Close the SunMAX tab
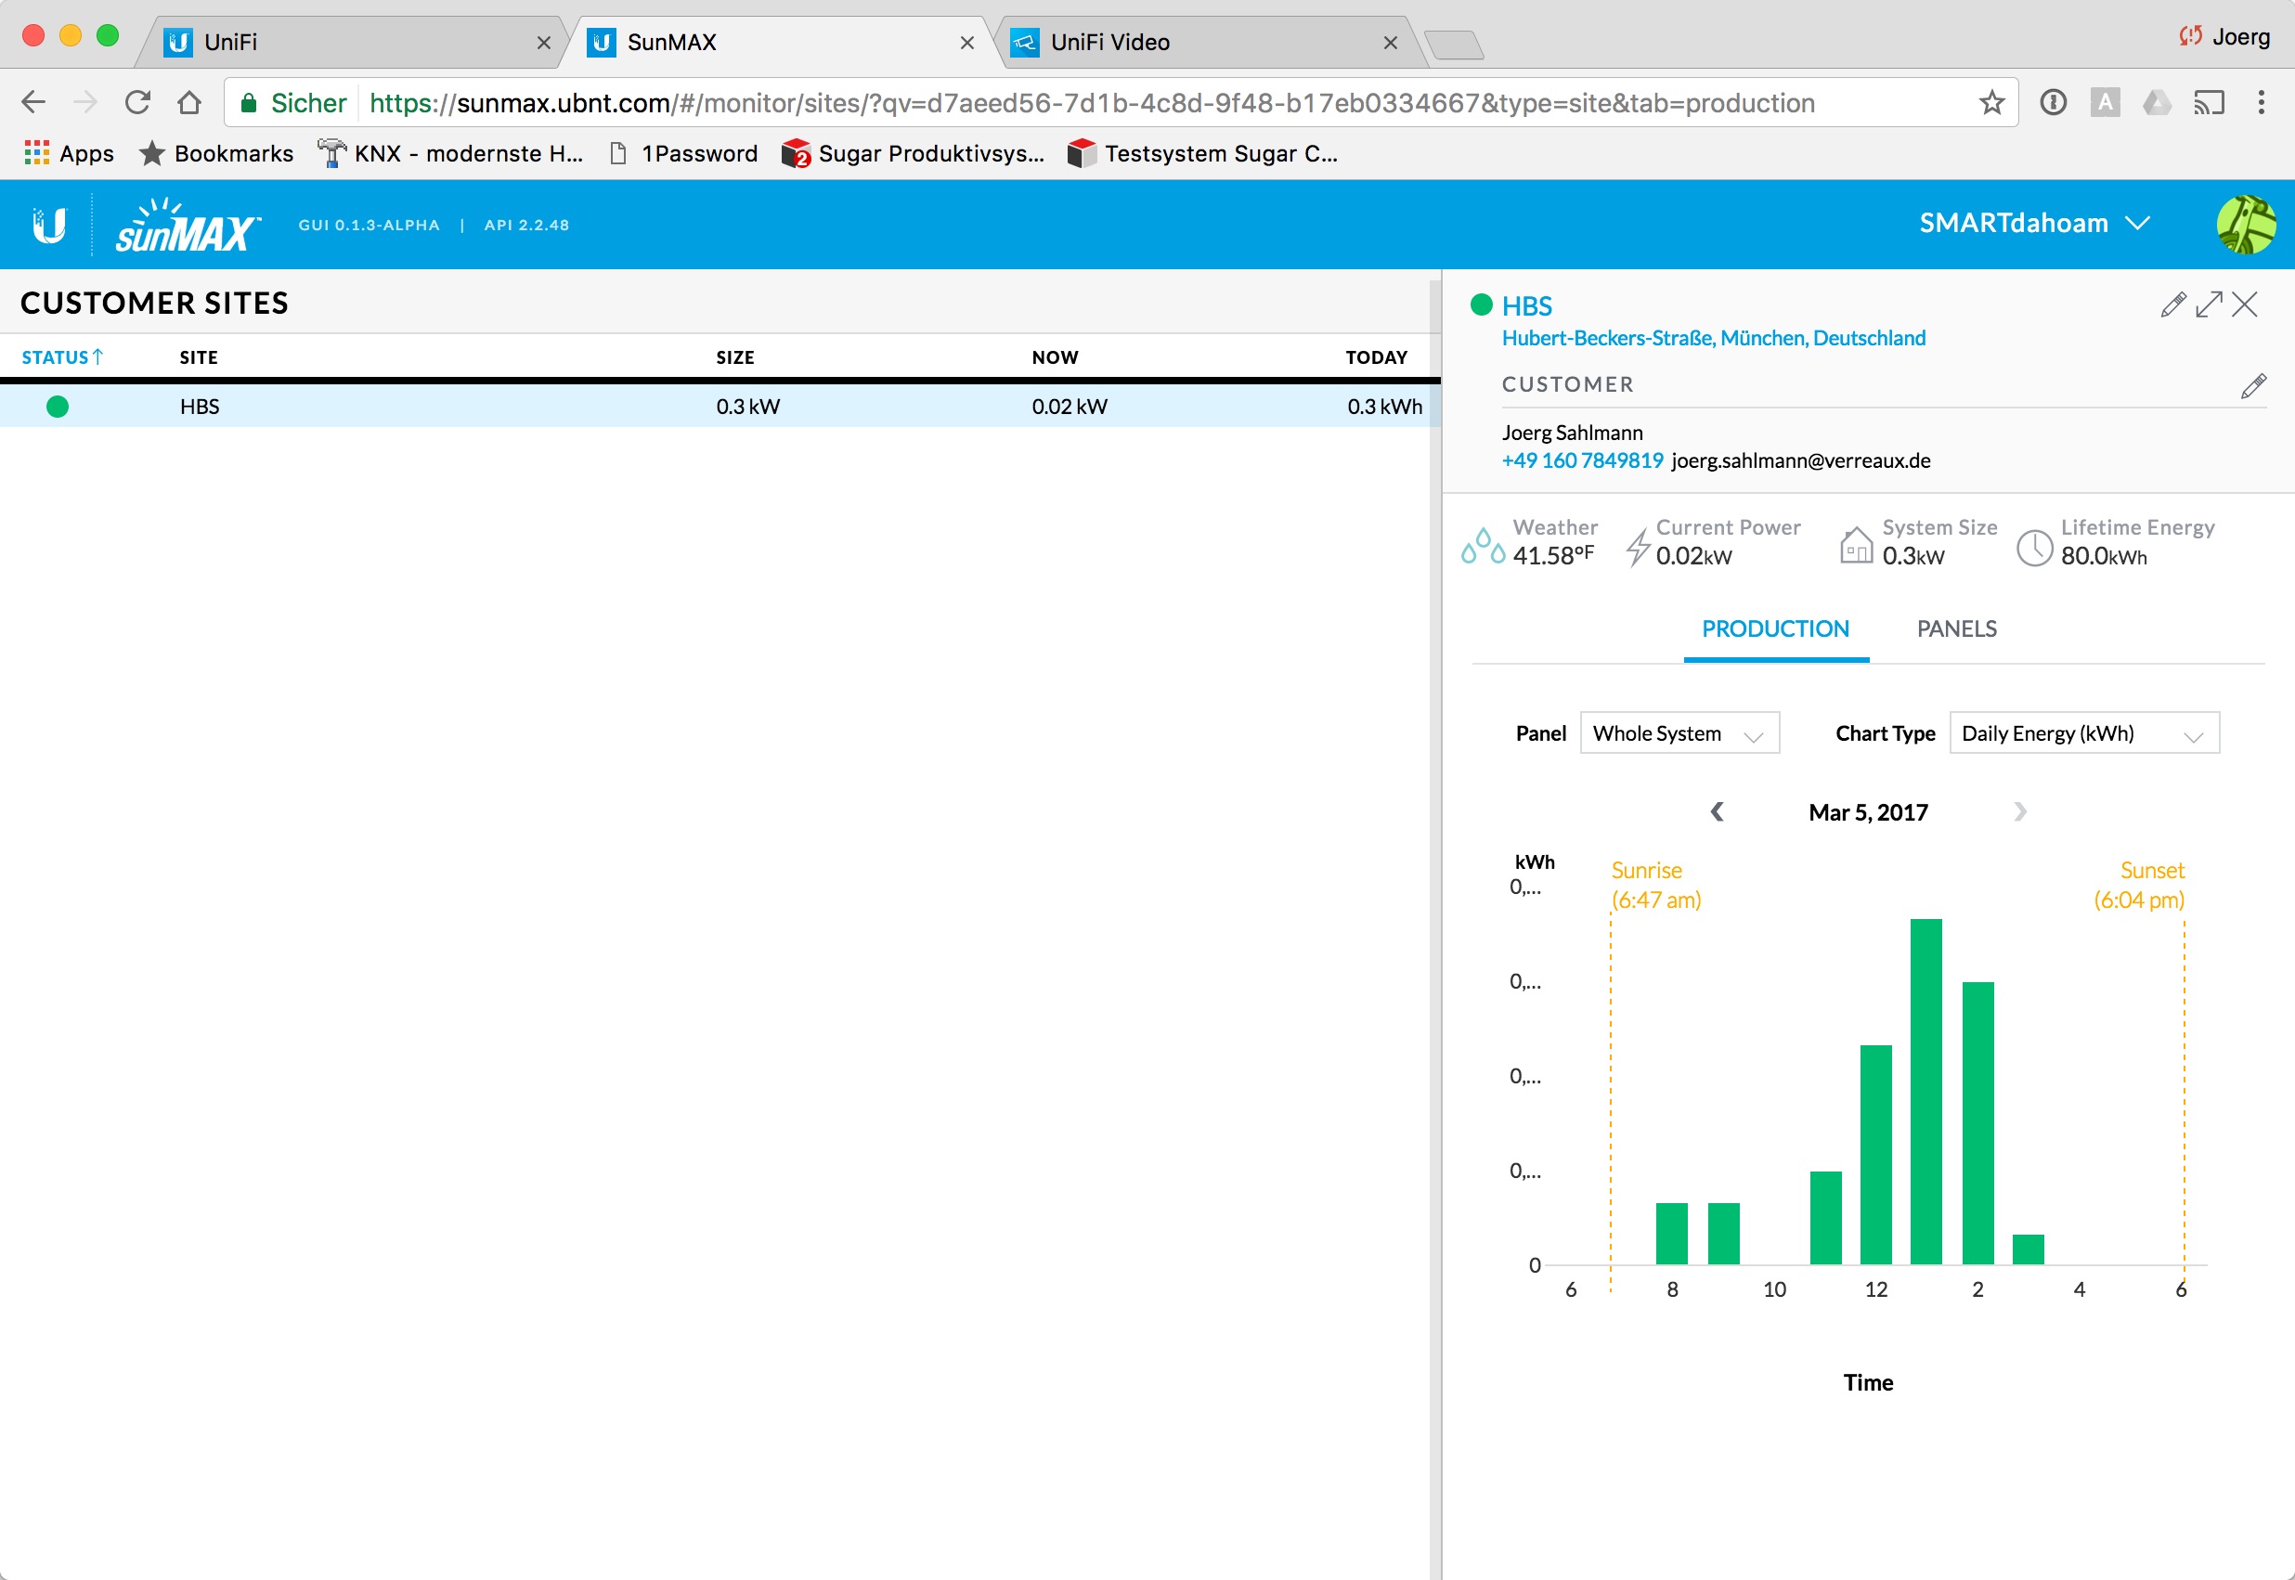 click(967, 43)
